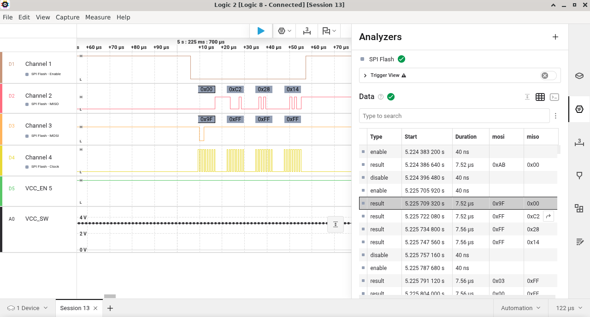Switch to terminal view
The width and height of the screenshot is (590, 317).
coord(555,97)
